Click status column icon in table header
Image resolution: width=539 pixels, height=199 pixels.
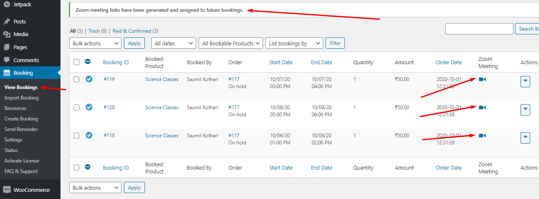[x=87, y=62]
